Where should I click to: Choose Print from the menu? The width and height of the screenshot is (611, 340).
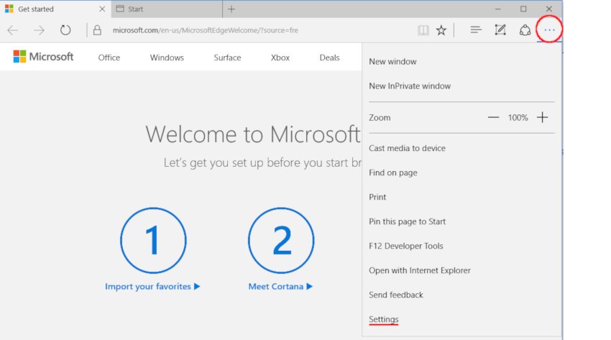click(x=377, y=197)
